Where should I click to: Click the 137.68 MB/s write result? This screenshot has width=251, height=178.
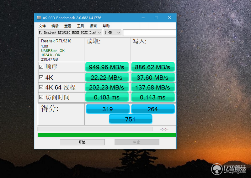(x=153, y=87)
